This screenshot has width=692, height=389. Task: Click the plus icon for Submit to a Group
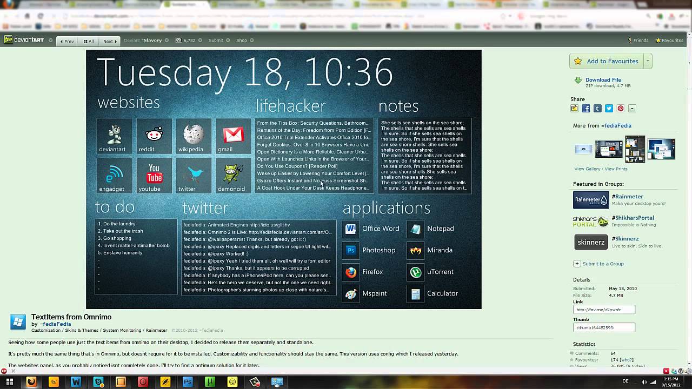click(x=577, y=264)
